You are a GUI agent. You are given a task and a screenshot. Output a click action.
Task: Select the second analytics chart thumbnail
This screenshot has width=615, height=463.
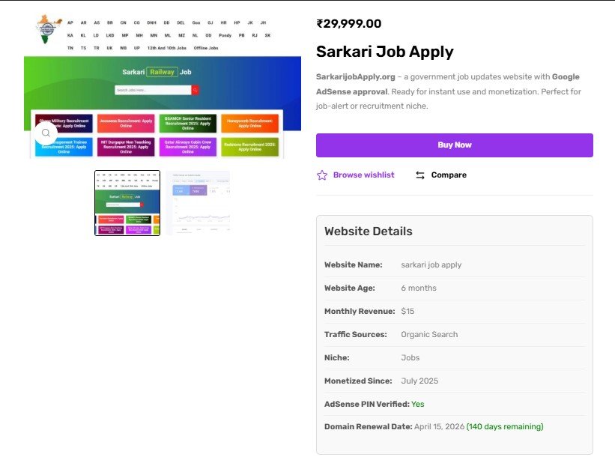coord(199,203)
